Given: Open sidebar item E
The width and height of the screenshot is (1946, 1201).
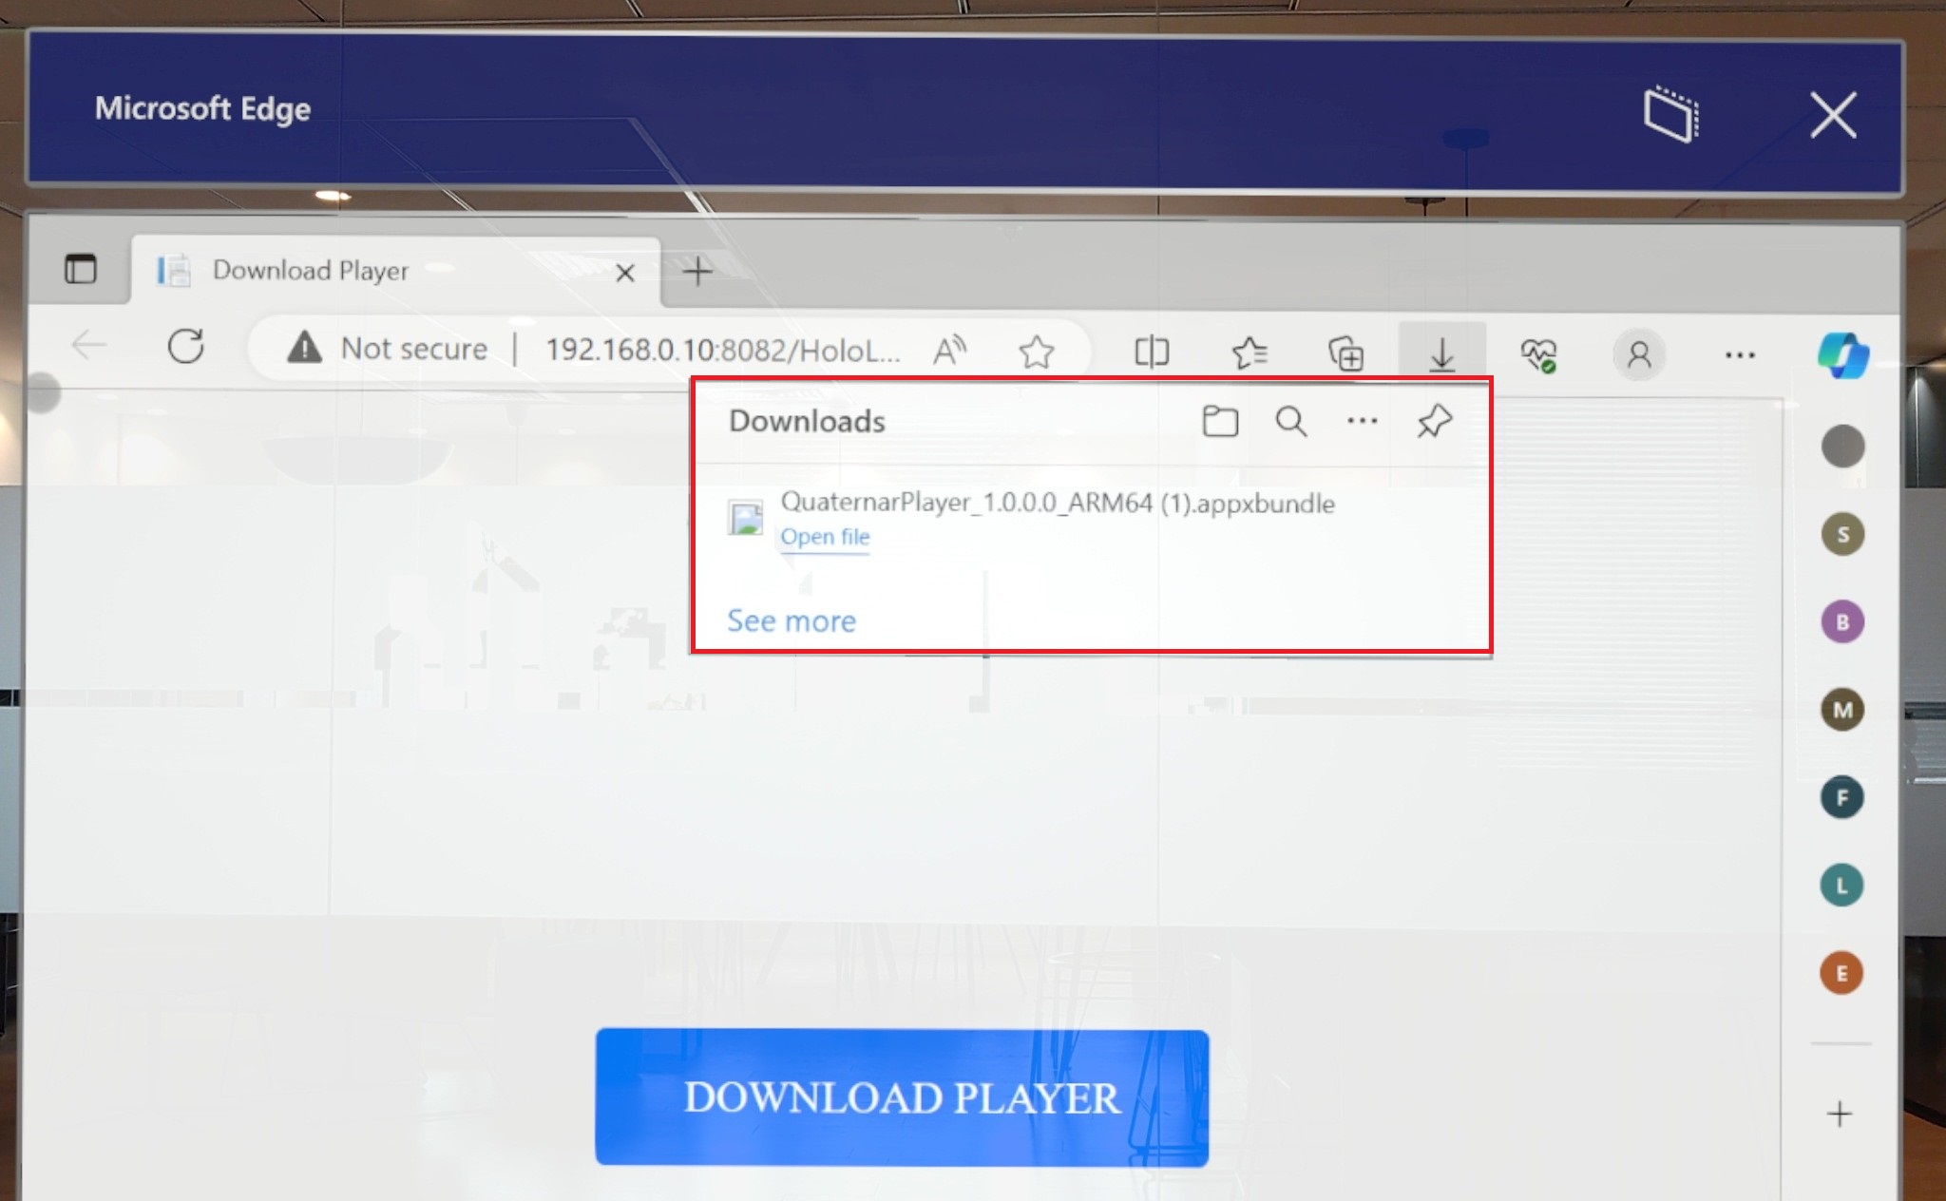Looking at the screenshot, I should [1841, 973].
